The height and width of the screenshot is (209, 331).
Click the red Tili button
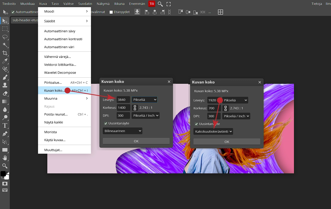coord(152,4)
